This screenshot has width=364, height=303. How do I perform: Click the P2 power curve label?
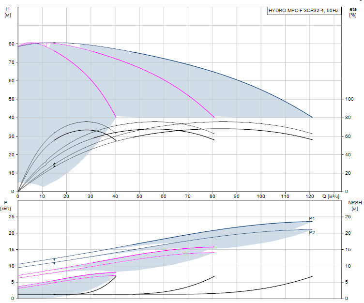[x=312, y=233]
